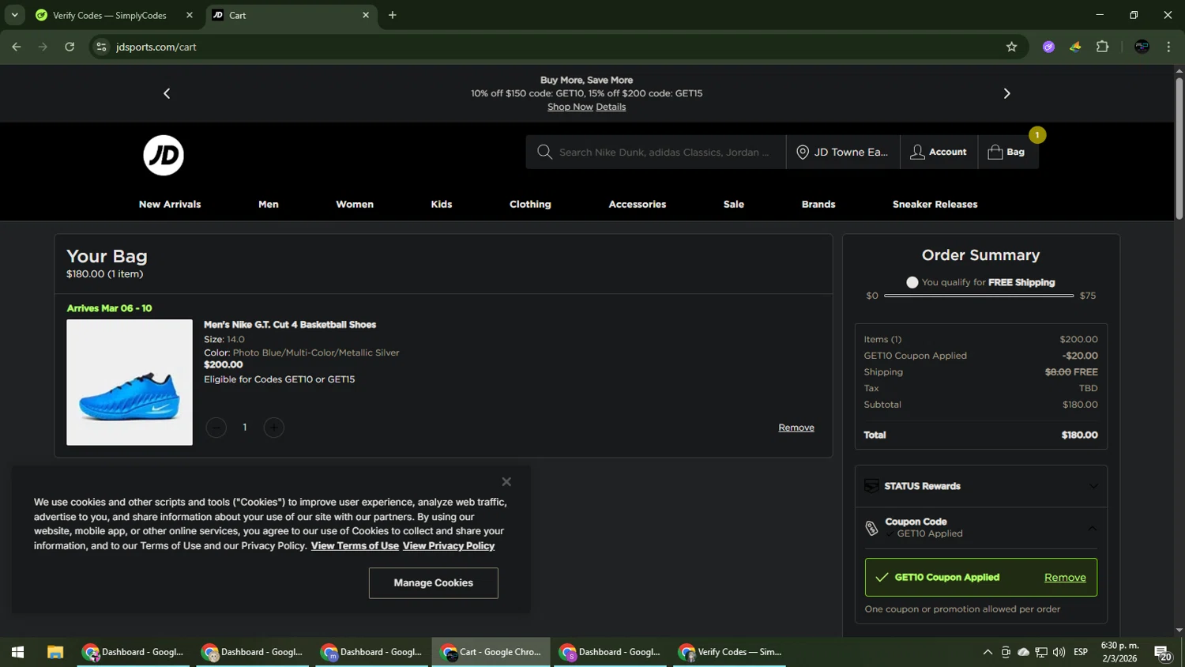Image resolution: width=1185 pixels, height=667 pixels.
Task: Click the STATUS Rewards icon
Action: [x=871, y=486]
